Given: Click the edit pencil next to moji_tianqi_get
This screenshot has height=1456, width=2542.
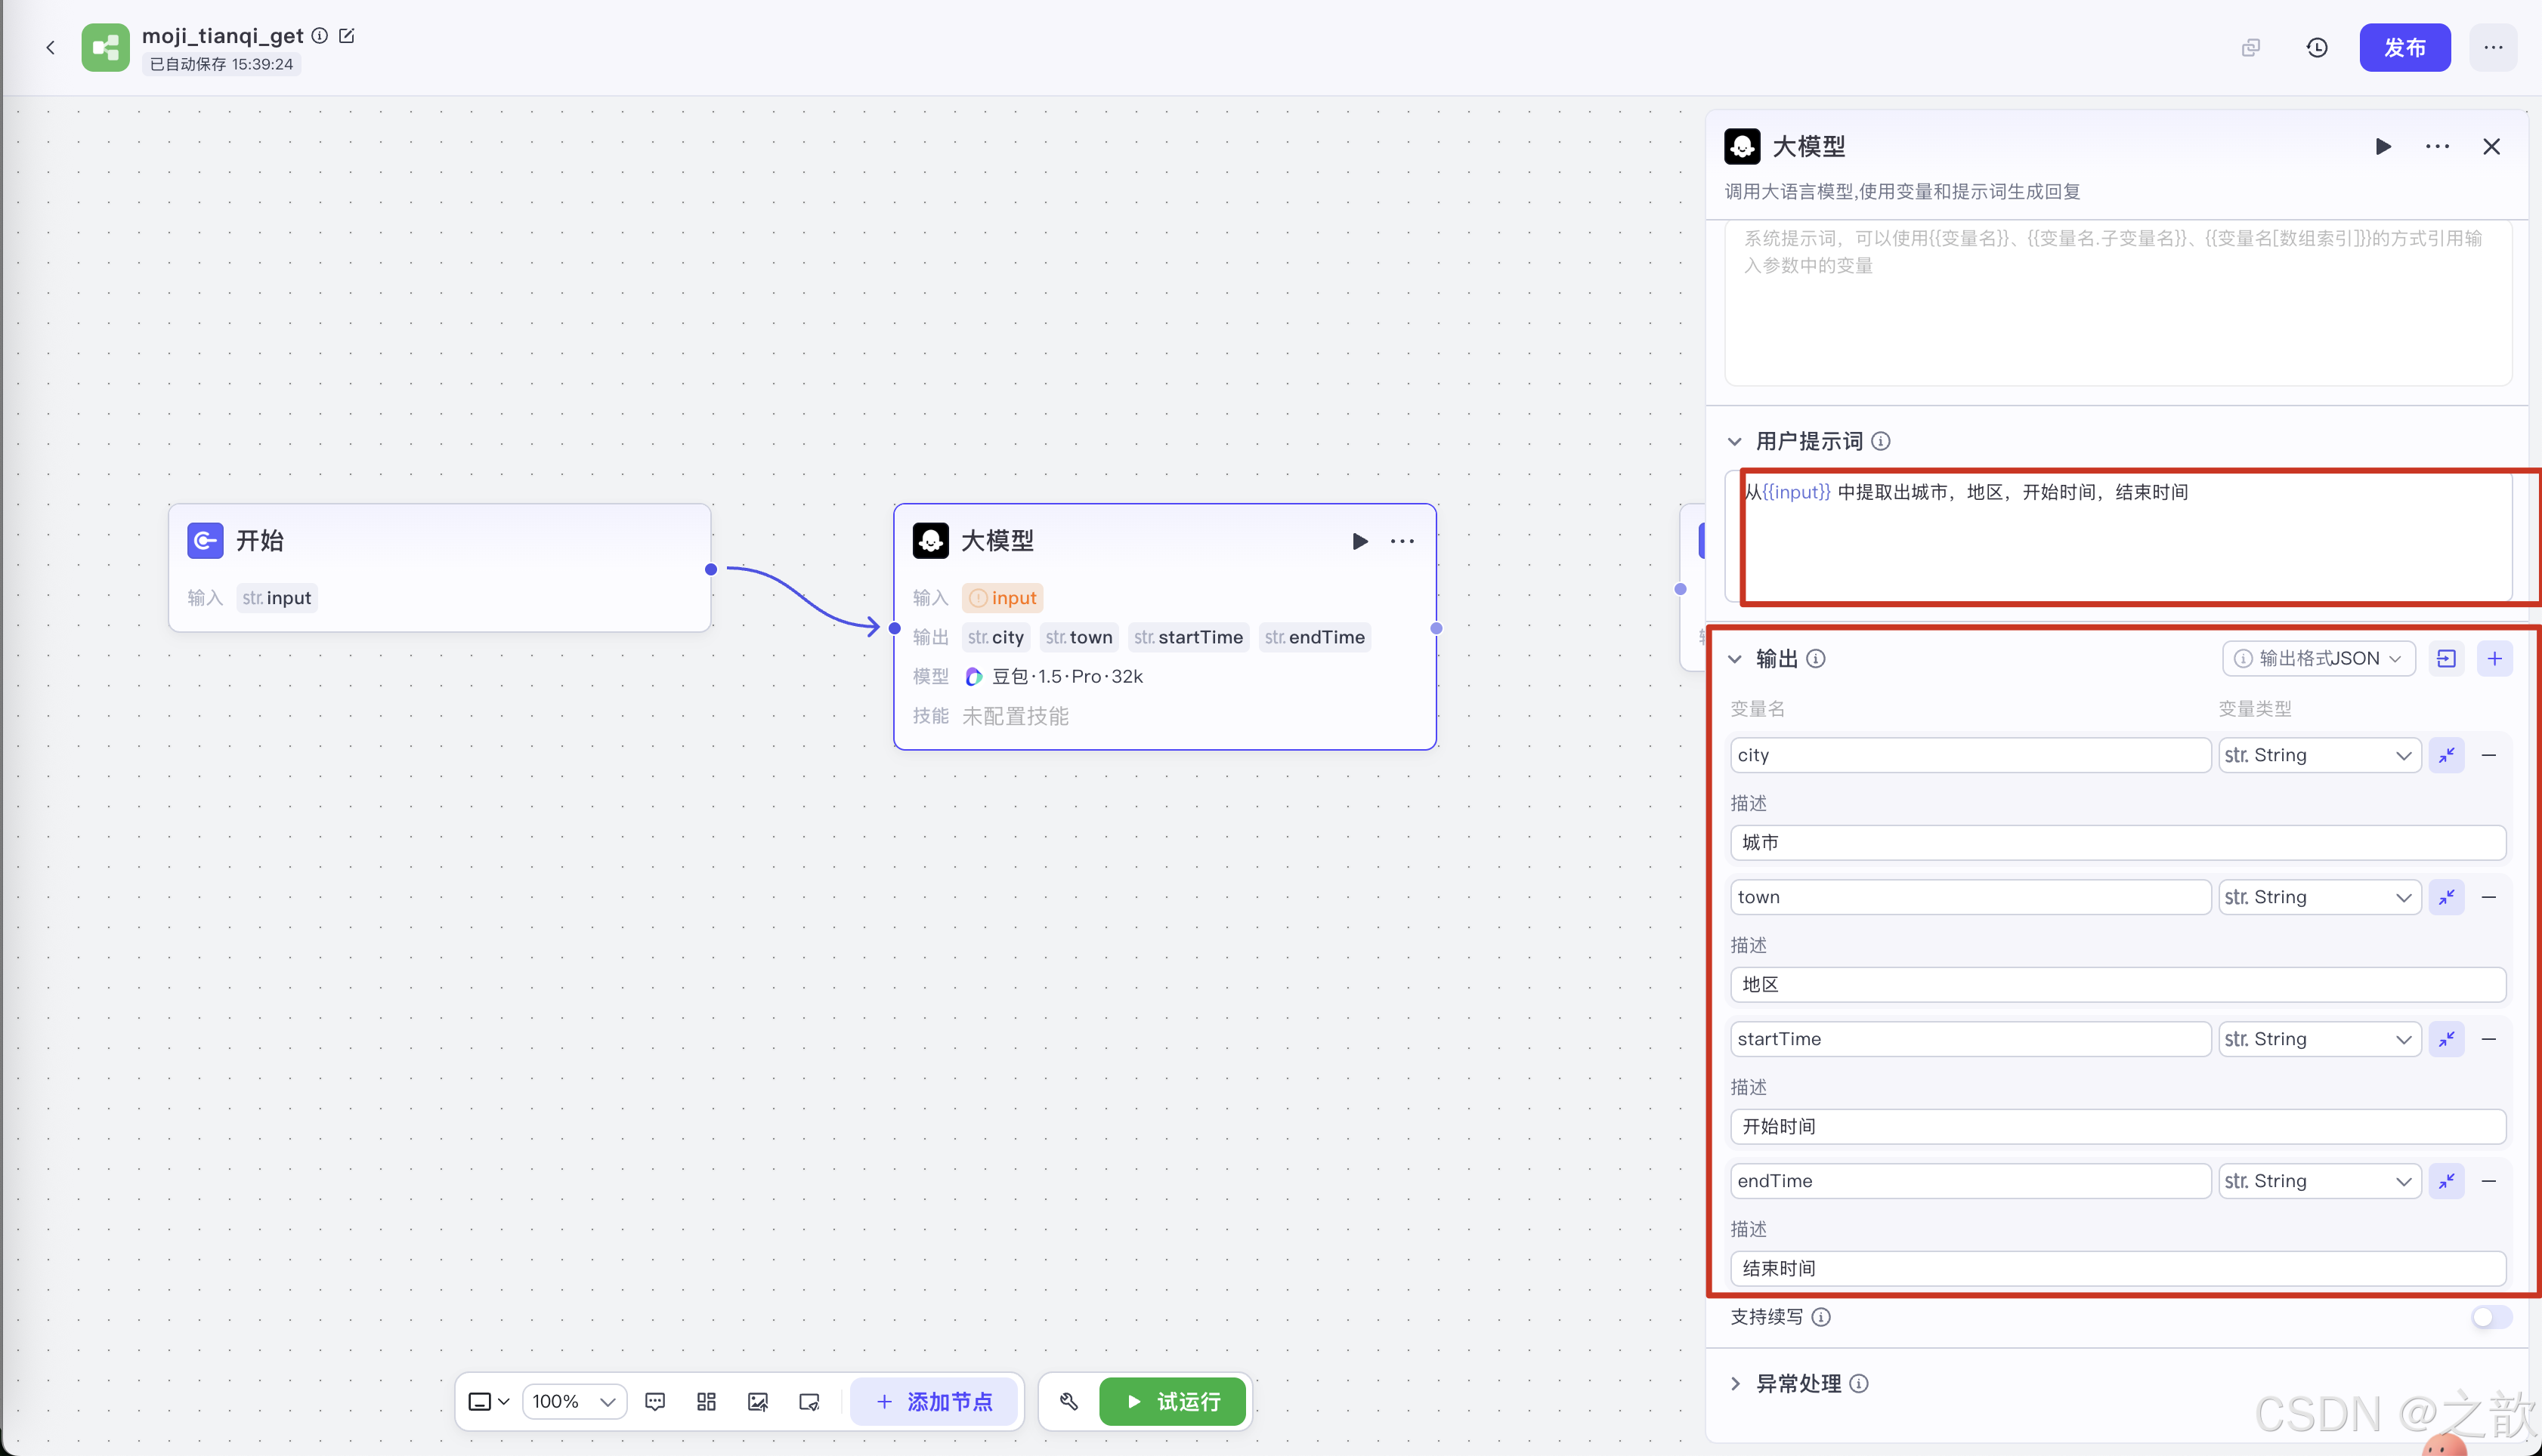Looking at the screenshot, I should 346,36.
